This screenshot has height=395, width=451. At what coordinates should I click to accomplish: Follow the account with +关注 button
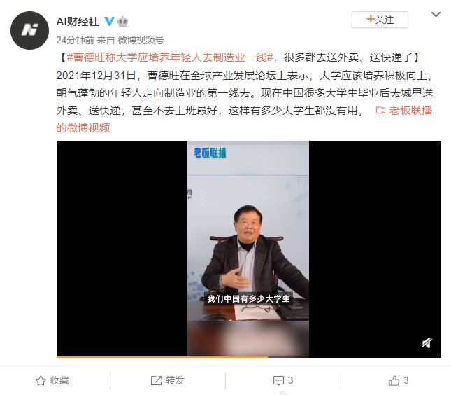(380, 20)
